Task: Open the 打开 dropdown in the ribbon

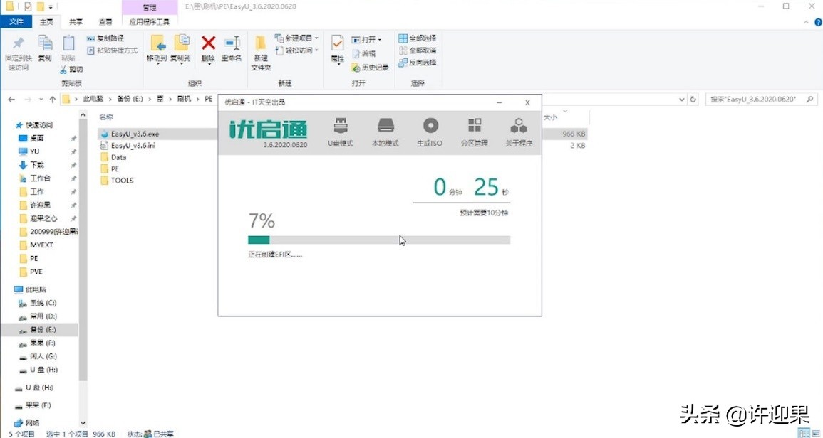Action: pyautogui.click(x=366, y=39)
